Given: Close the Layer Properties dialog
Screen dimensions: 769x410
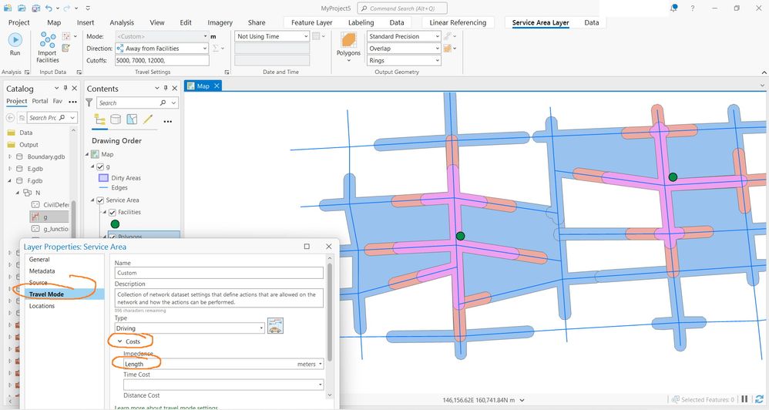Looking at the screenshot, I should (x=328, y=246).
